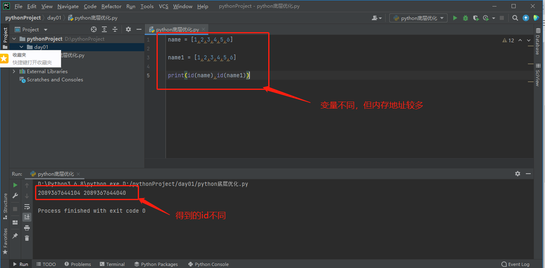Open the File menu

pos(18,6)
